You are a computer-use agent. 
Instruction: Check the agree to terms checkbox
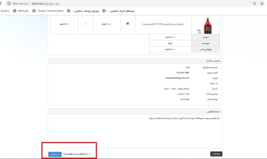coord(89,154)
